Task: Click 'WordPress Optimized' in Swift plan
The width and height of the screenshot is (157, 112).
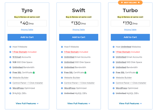Action: click(75, 88)
